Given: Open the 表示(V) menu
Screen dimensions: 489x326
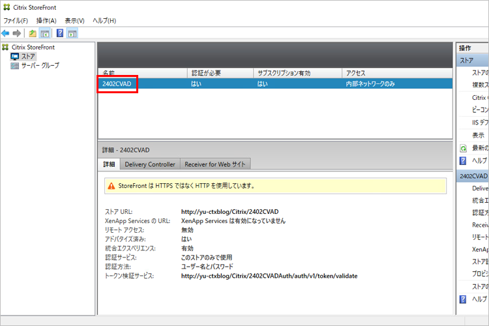Looking at the screenshot, I should 74,21.
